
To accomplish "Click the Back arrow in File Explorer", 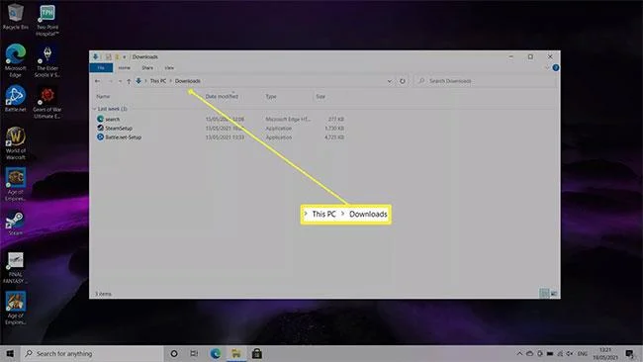I will 97,81.
